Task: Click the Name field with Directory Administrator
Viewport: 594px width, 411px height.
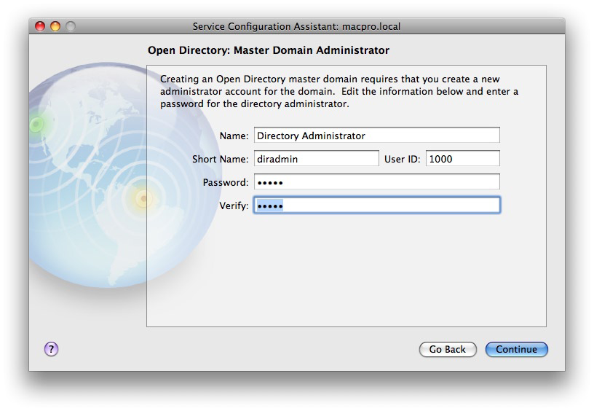Action: (x=377, y=136)
